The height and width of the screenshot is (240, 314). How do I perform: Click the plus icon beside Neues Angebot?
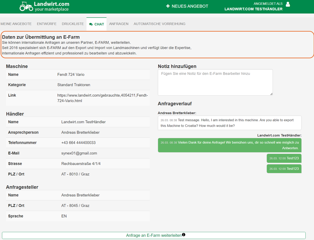point(168,6)
